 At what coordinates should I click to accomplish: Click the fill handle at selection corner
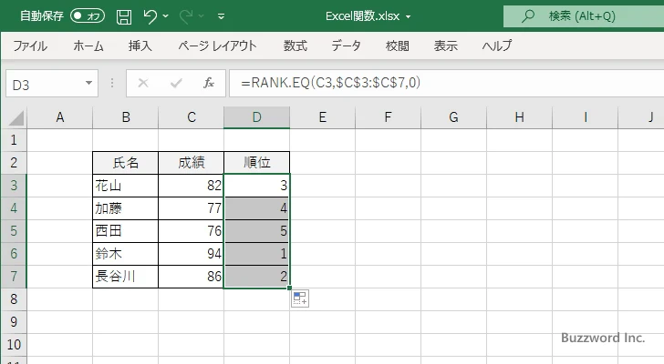click(289, 288)
